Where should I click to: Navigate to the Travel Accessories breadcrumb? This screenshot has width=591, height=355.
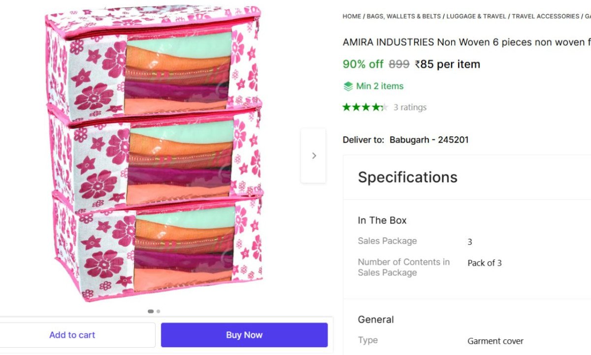545,16
